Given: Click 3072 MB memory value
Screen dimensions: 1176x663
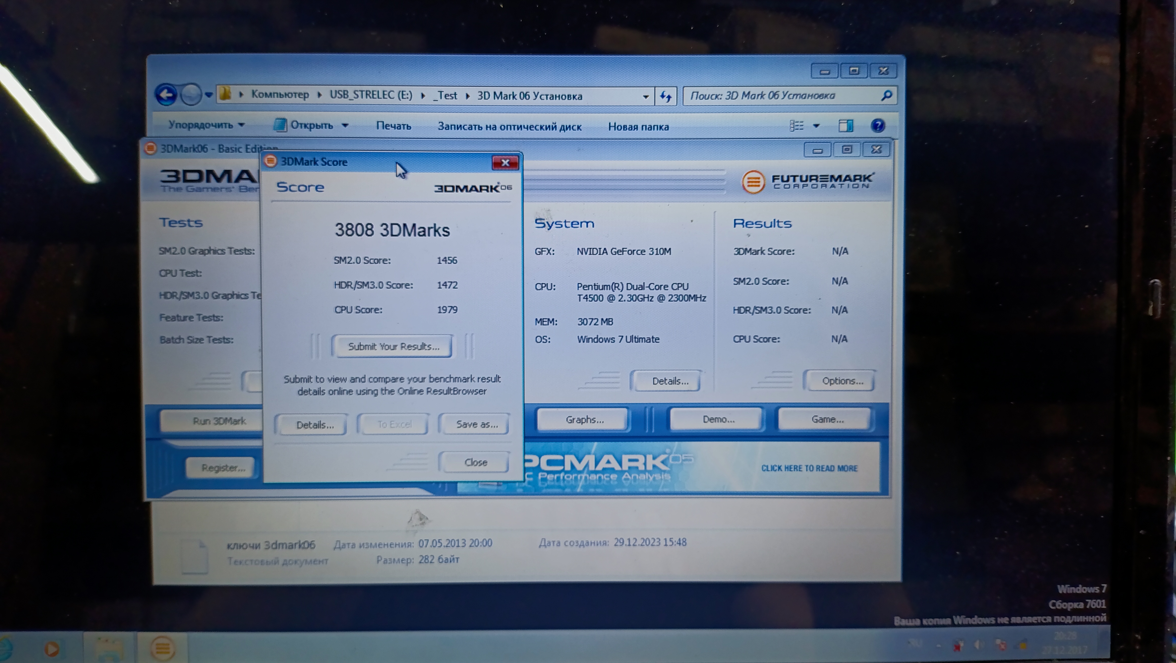Looking at the screenshot, I should click(x=595, y=322).
